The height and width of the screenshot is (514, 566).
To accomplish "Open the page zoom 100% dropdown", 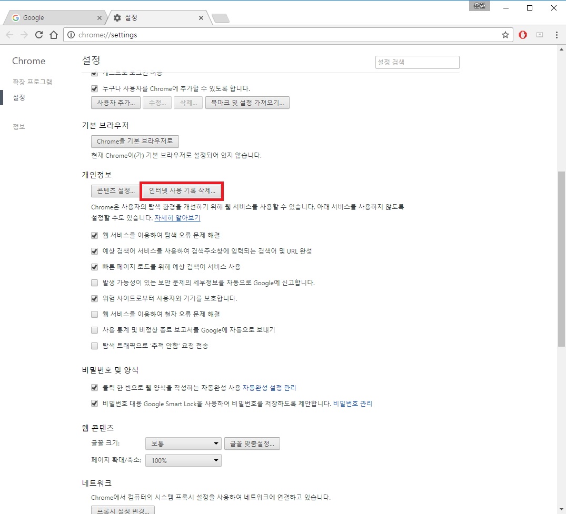I will [183, 460].
